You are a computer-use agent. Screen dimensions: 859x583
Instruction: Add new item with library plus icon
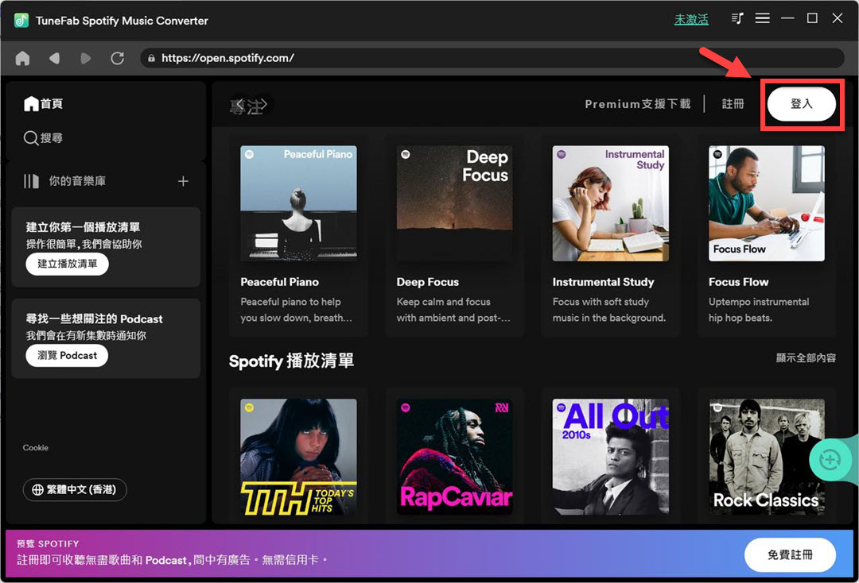[183, 181]
